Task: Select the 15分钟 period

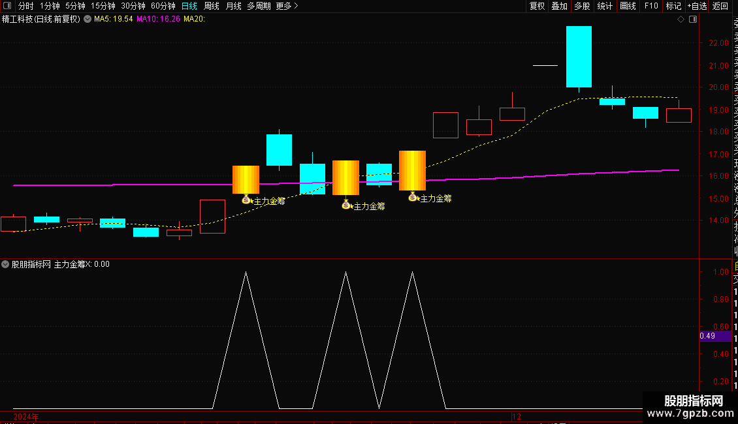Action: coord(103,6)
